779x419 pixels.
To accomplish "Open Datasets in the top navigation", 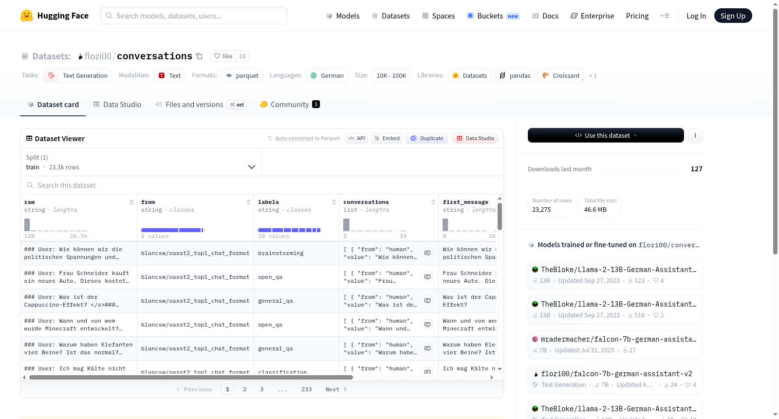I will coord(390,16).
